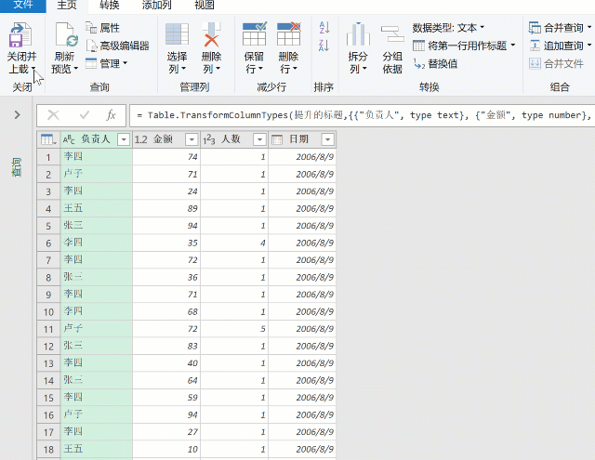Image resolution: width=595 pixels, height=460 pixels.
Task: Click the 选择列 choose columns icon
Action: pyautogui.click(x=177, y=35)
